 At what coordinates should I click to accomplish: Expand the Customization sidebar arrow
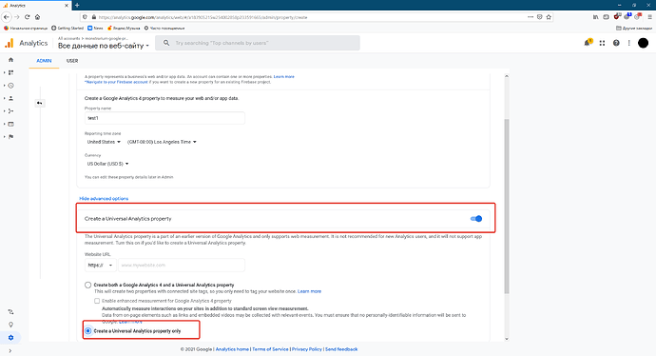click(4, 72)
